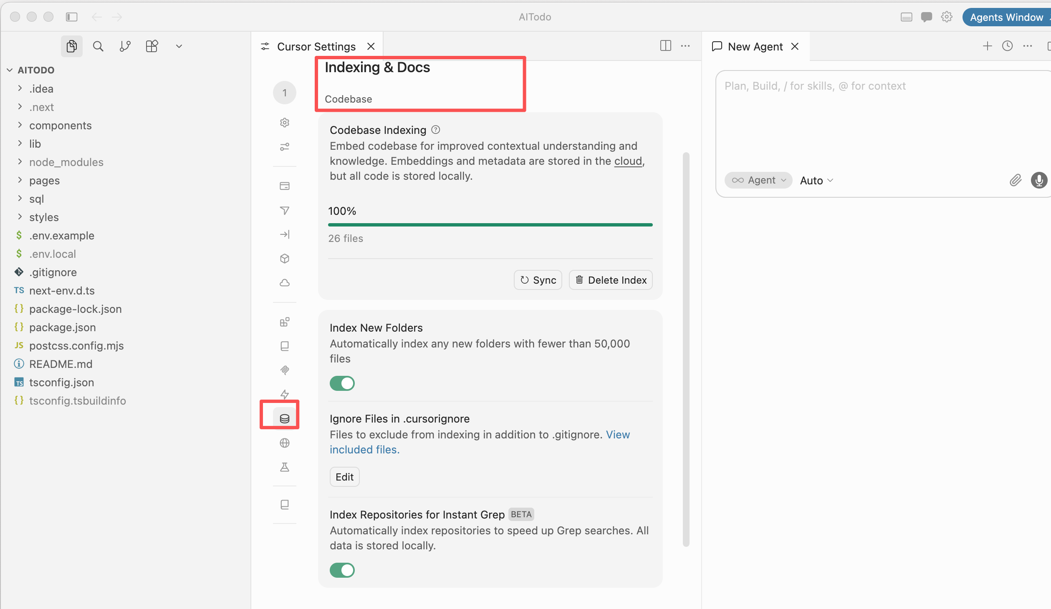This screenshot has width=1051, height=609.
Task: Open the Agents Window button
Action: pyautogui.click(x=1006, y=17)
